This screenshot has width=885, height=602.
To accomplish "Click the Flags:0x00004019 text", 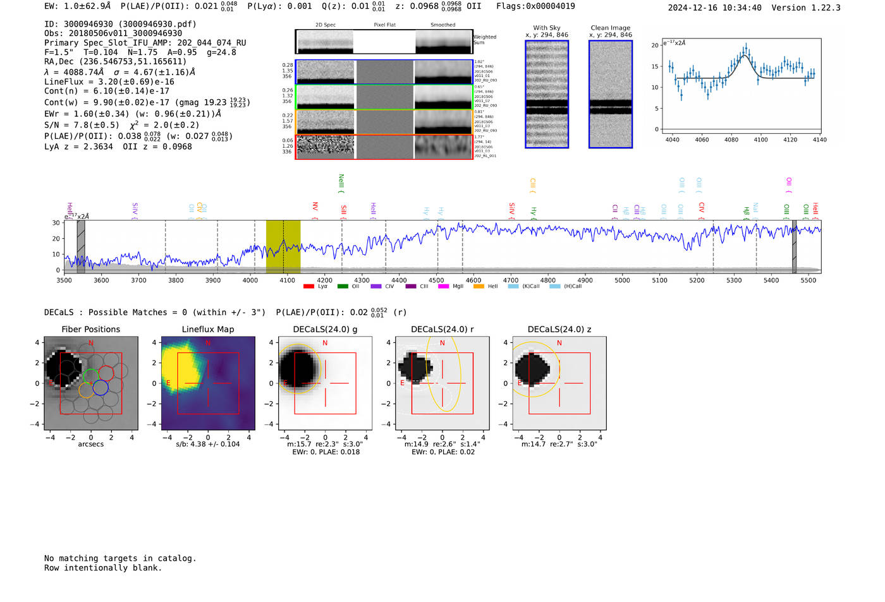I will coord(535,6).
